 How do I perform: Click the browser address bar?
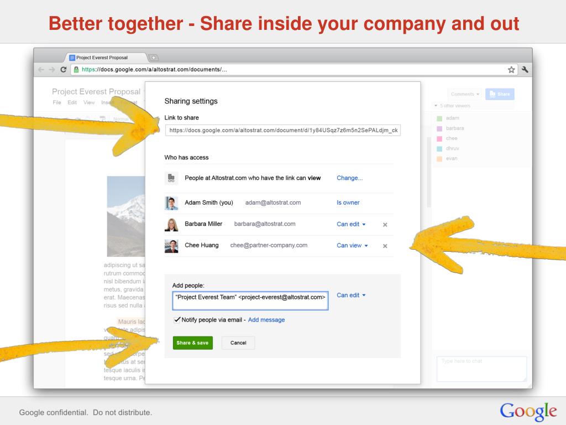[294, 69]
